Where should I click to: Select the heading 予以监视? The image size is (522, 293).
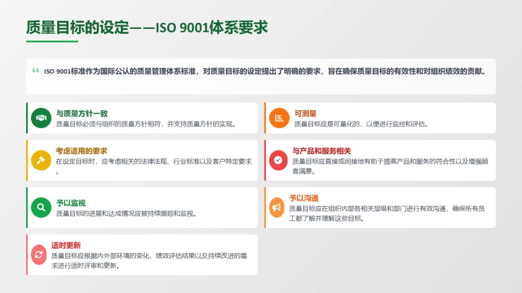(x=71, y=203)
